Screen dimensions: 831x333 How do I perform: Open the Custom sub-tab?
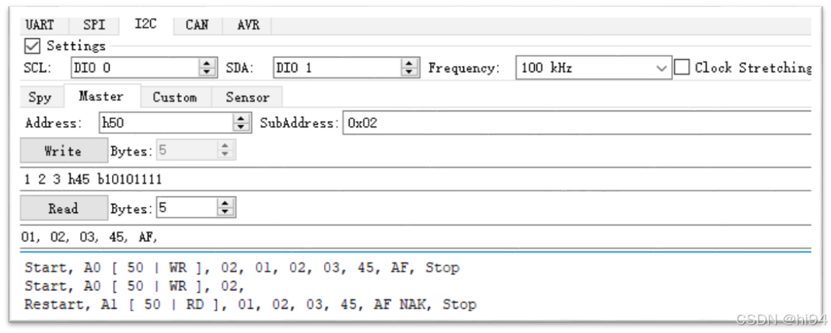click(x=175, y=97)
